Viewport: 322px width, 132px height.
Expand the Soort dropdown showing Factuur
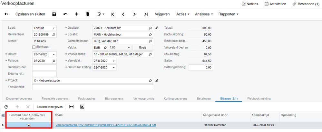(54, 28)
